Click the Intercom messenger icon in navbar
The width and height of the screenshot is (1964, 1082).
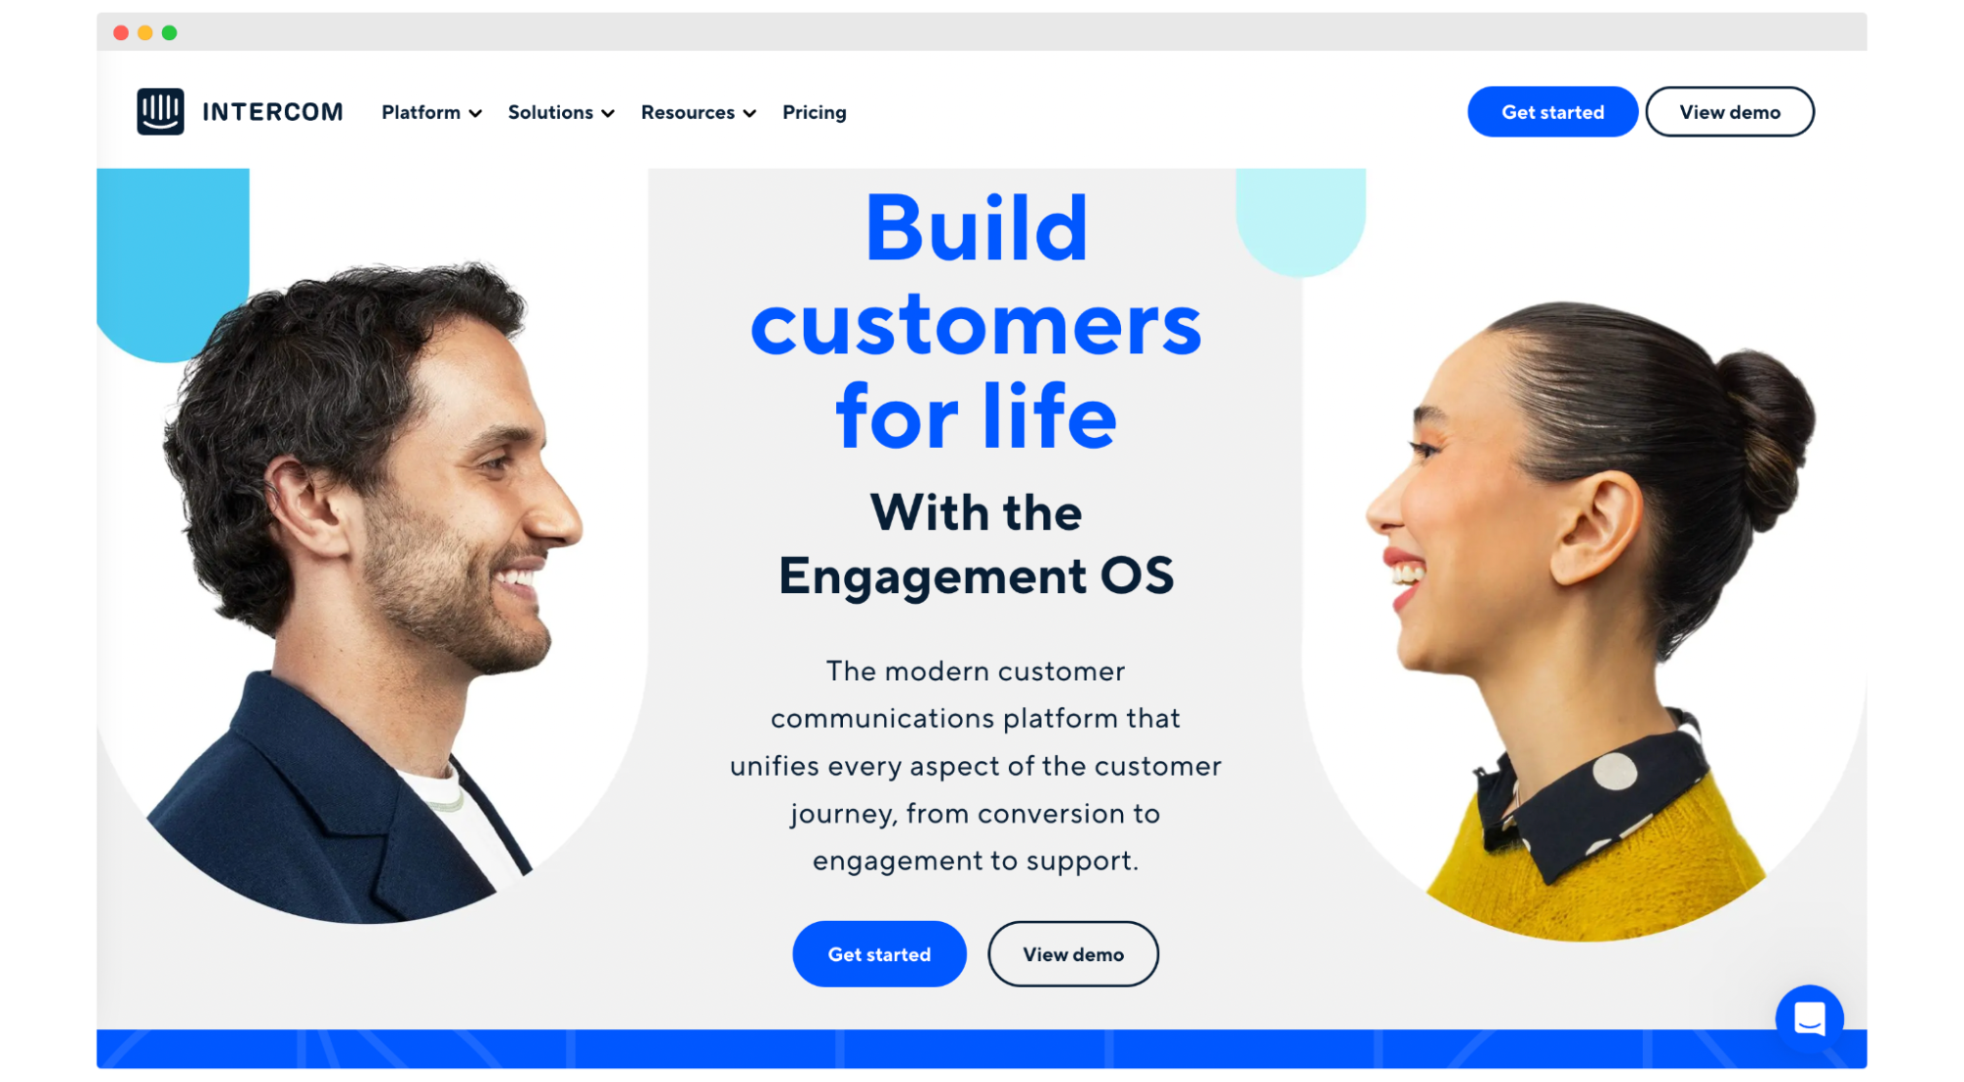pos(158,111)
